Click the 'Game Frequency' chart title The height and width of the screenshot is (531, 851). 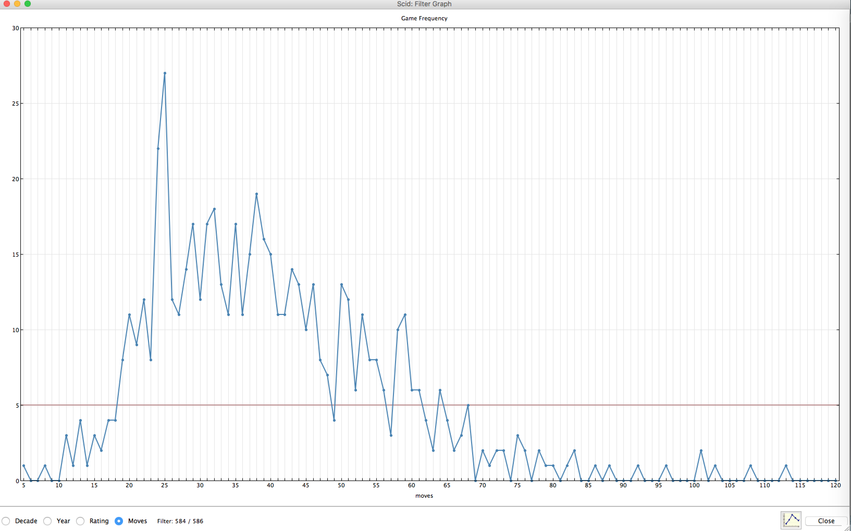pos(424,18)
